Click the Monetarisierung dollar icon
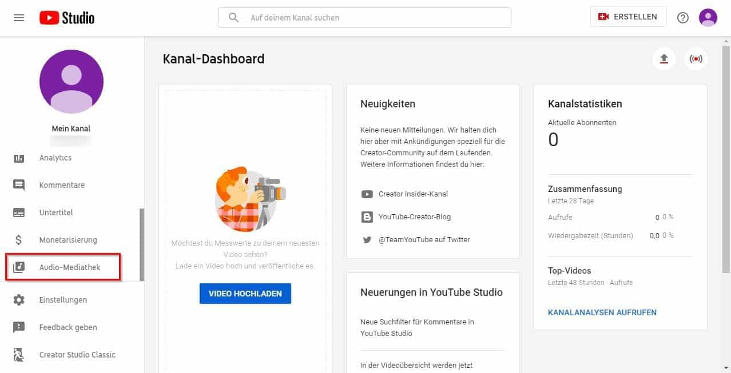Image resolution: width=731 pixels, height=373 pixels. coord(19,240)
